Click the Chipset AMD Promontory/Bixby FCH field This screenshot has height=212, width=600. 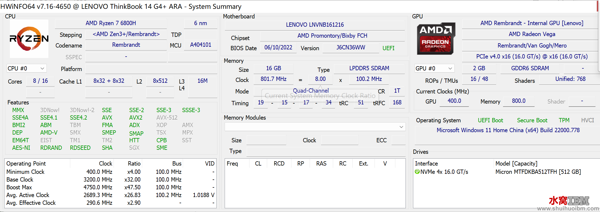tap(332, 36)
